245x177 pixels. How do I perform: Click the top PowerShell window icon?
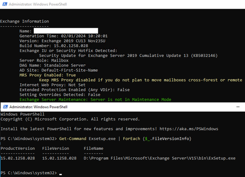(x=5, y=4)
